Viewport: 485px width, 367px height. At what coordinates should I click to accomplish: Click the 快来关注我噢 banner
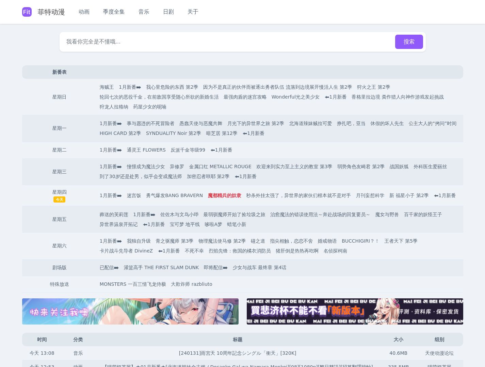pyautogui.click(x=130, y=312)
